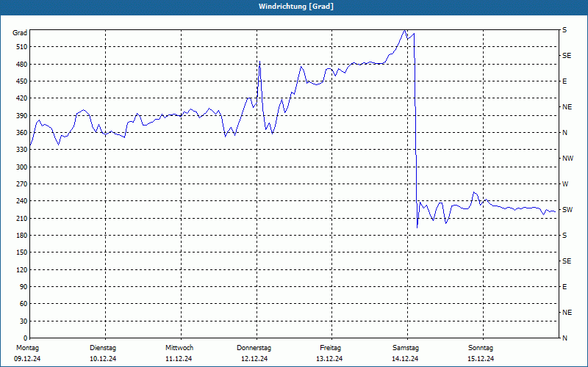This screenshot has width=588, height=367.
Task: Select the 30 axis value
Action: coord(24,321)
